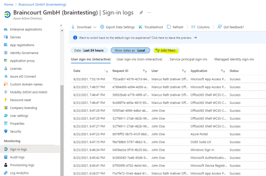The width and height of the screenshot is (266, 176).
Task: Click the arrow at end of preview banner
Action: pos(195,38)
